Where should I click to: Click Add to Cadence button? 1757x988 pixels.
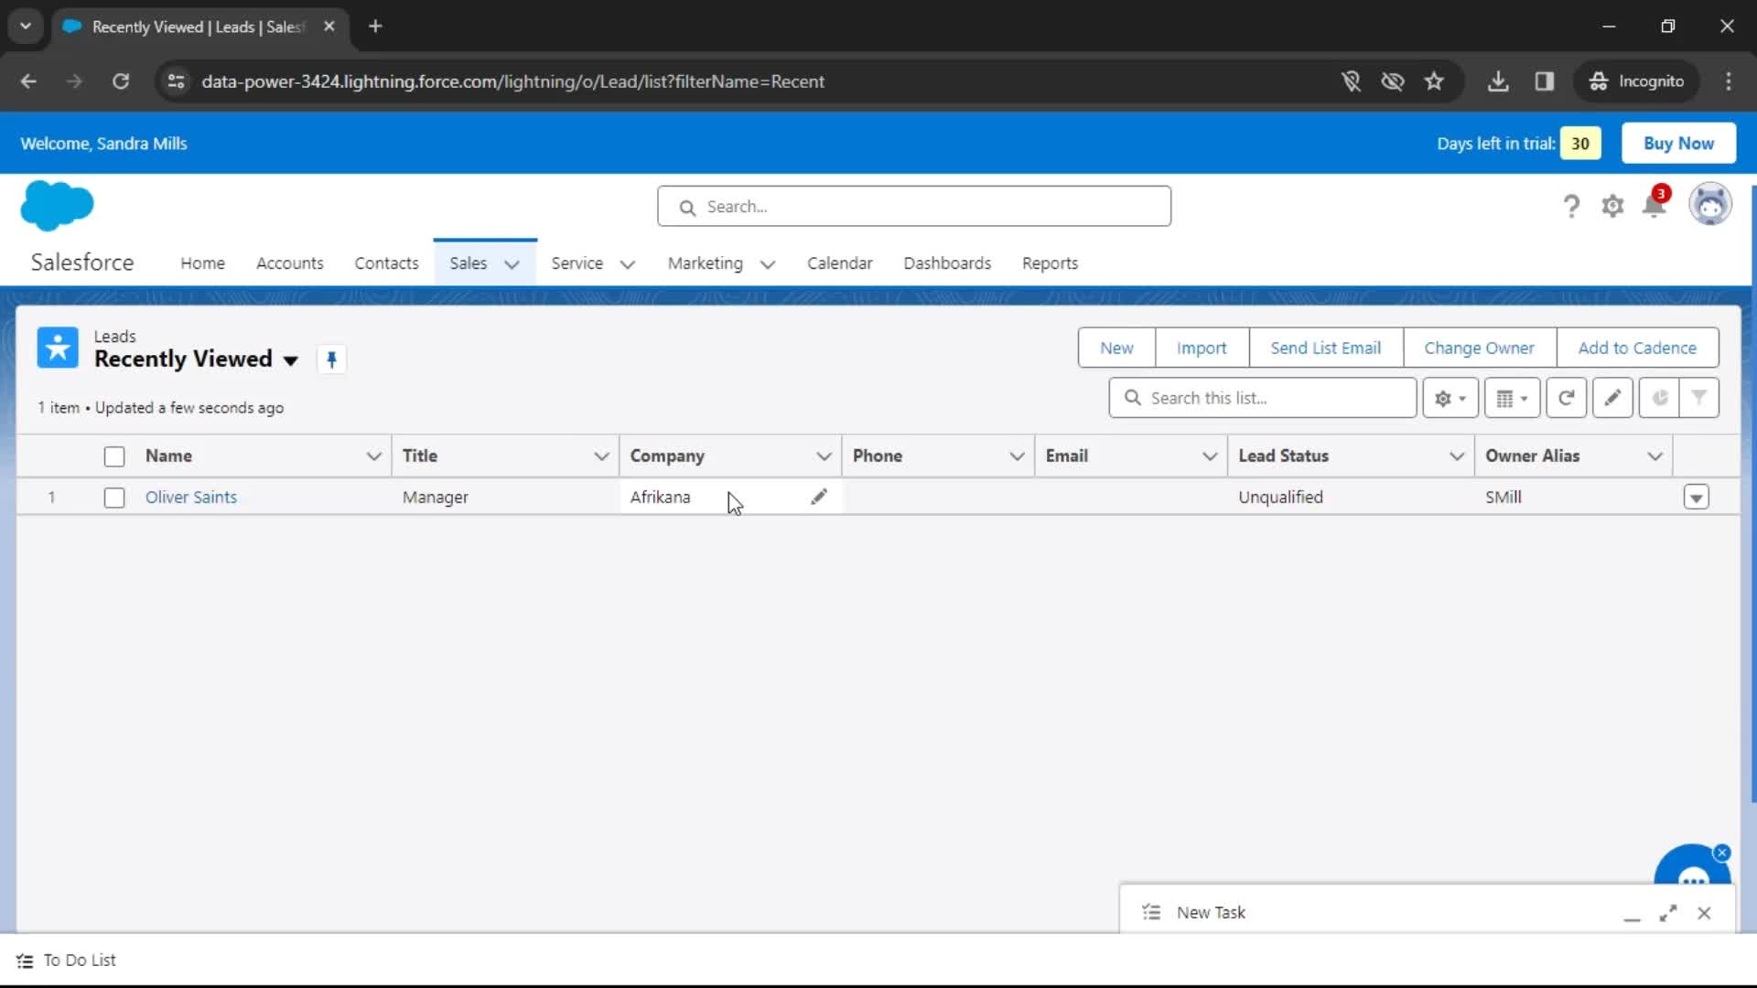1637,348
